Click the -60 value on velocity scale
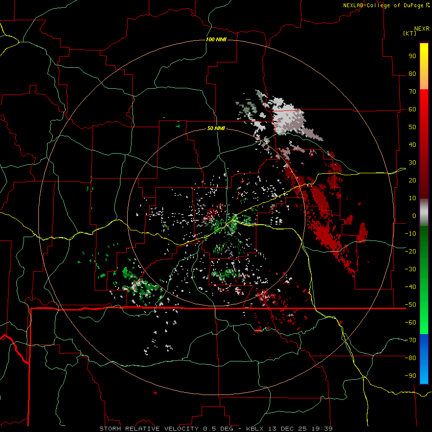 tap(410, 323)
